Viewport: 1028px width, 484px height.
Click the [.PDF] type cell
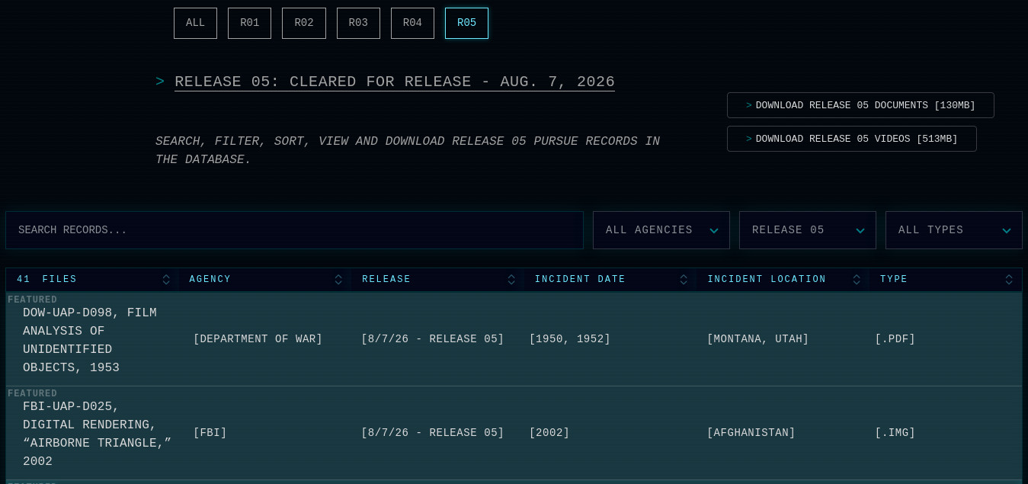click(x=895, y=339)
